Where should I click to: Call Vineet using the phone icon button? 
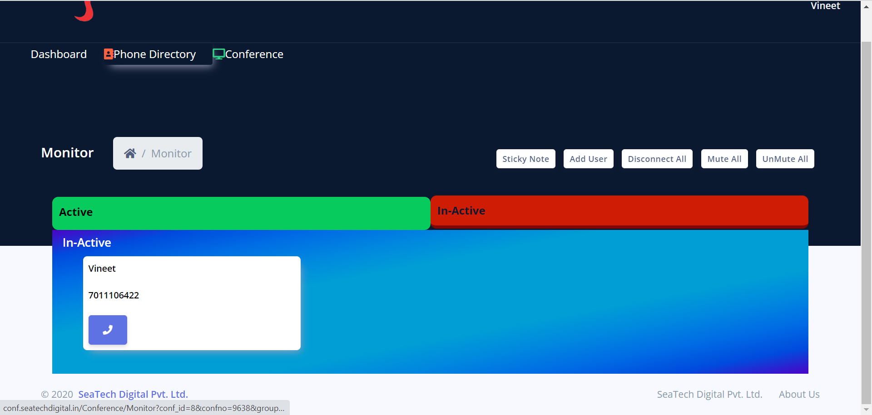108,330
